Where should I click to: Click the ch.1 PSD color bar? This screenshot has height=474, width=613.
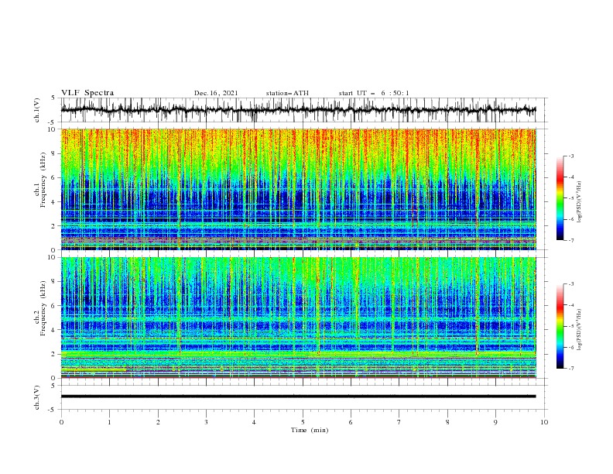coord(560,197)
